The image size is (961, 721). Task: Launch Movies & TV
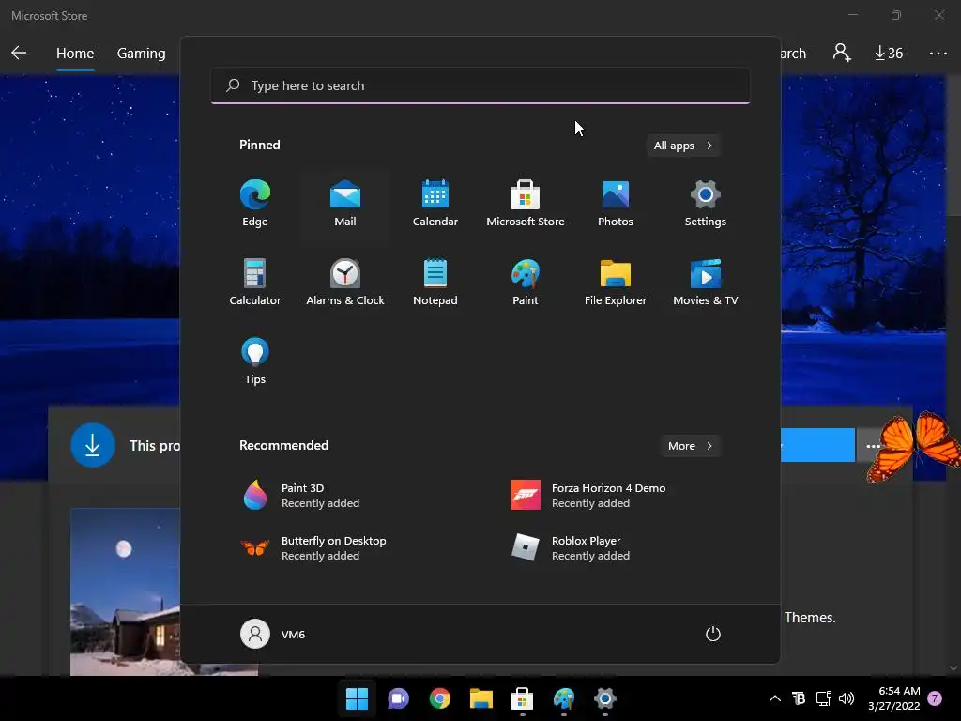[706, 282]
